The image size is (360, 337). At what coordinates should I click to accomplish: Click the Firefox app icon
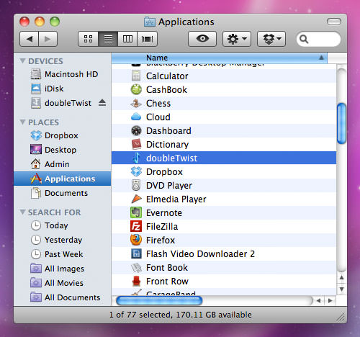coord(136,240)
